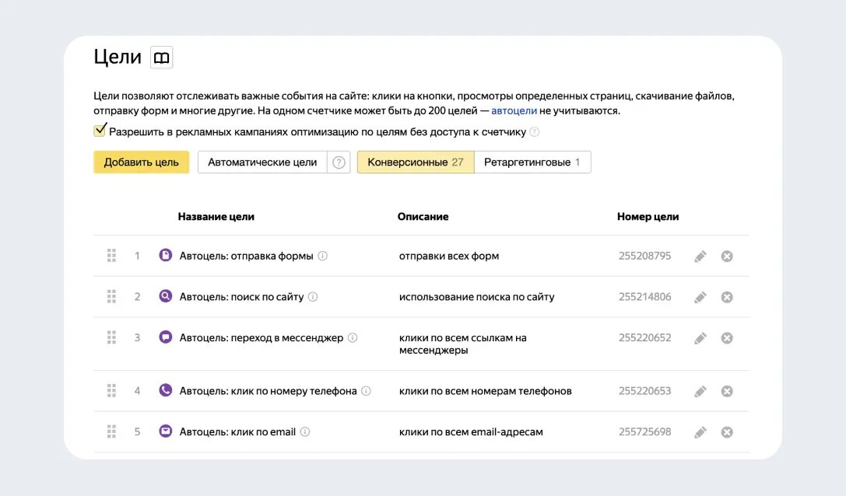Grab drag handle of goal number 1
The height and width of the screenshot is (496, 846).
(x=111, y=256)
